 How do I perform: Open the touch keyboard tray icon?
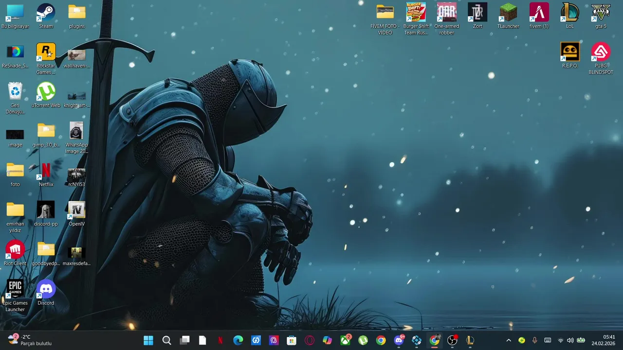click(x=548, y=340)
